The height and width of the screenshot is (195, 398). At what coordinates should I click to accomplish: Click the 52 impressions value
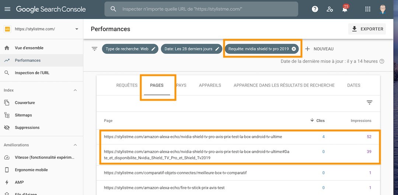click(x=369, y=137)
